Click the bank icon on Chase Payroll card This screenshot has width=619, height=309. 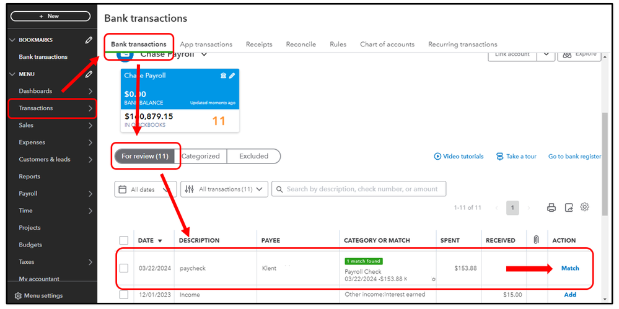coord(223,76)
